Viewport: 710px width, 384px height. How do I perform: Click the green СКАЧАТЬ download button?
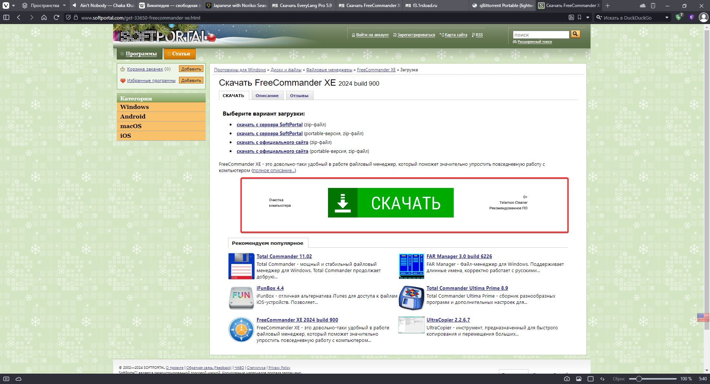pyautogui.click(x=390, y=203)
